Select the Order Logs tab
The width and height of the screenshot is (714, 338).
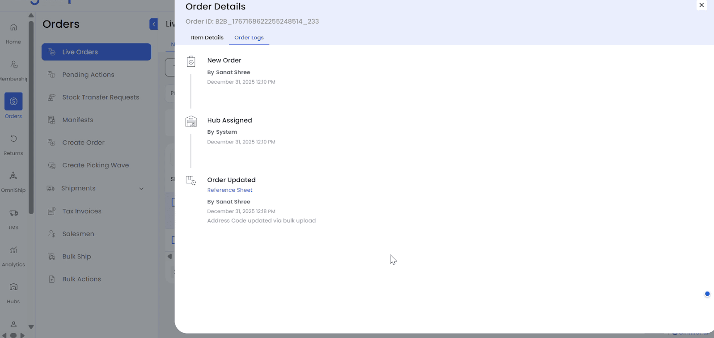pyautogui.click(x=249, y=38)
